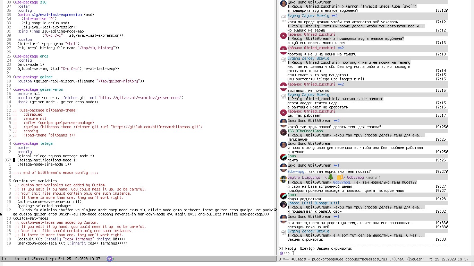Click Evgeny Zajcev avatar above 'Закинь скриншотик'
This screenshot has width=474, height=266.
(x=283, y=233)
